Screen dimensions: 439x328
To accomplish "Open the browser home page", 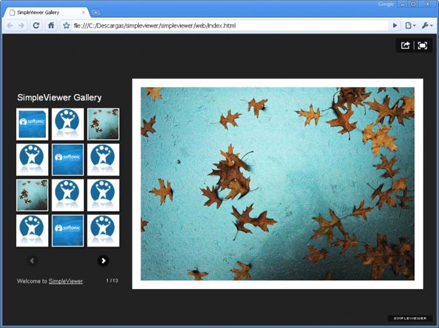I will [51, 25].
